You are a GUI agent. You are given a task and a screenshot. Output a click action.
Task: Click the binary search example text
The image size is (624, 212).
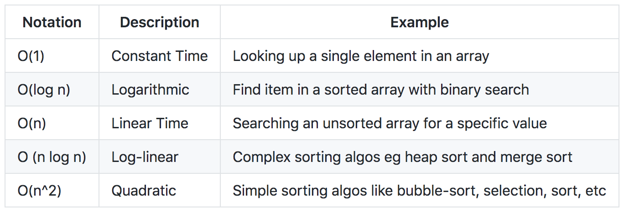[x=381, y=90]
